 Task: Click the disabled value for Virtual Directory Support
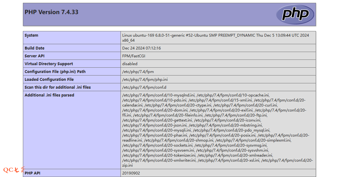tap(130, 64)
